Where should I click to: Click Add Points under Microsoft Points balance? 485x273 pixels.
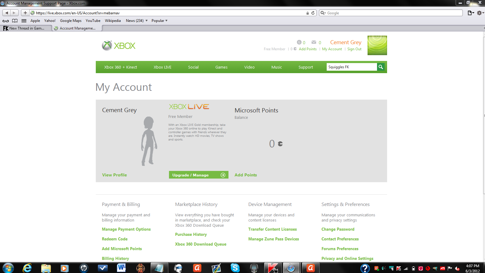(246, 175)
